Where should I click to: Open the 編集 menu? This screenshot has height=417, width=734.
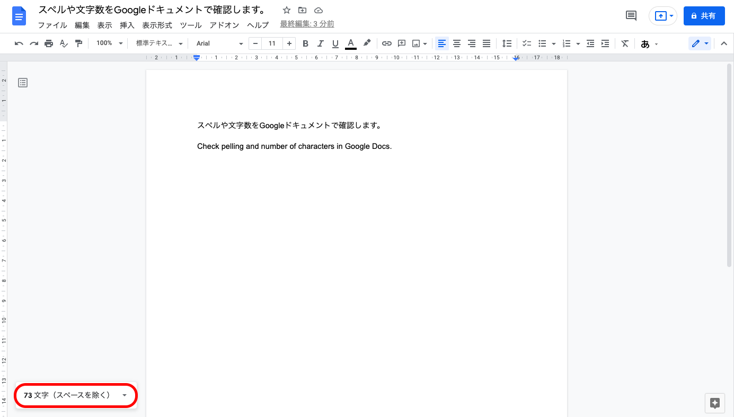pos(82,25)
